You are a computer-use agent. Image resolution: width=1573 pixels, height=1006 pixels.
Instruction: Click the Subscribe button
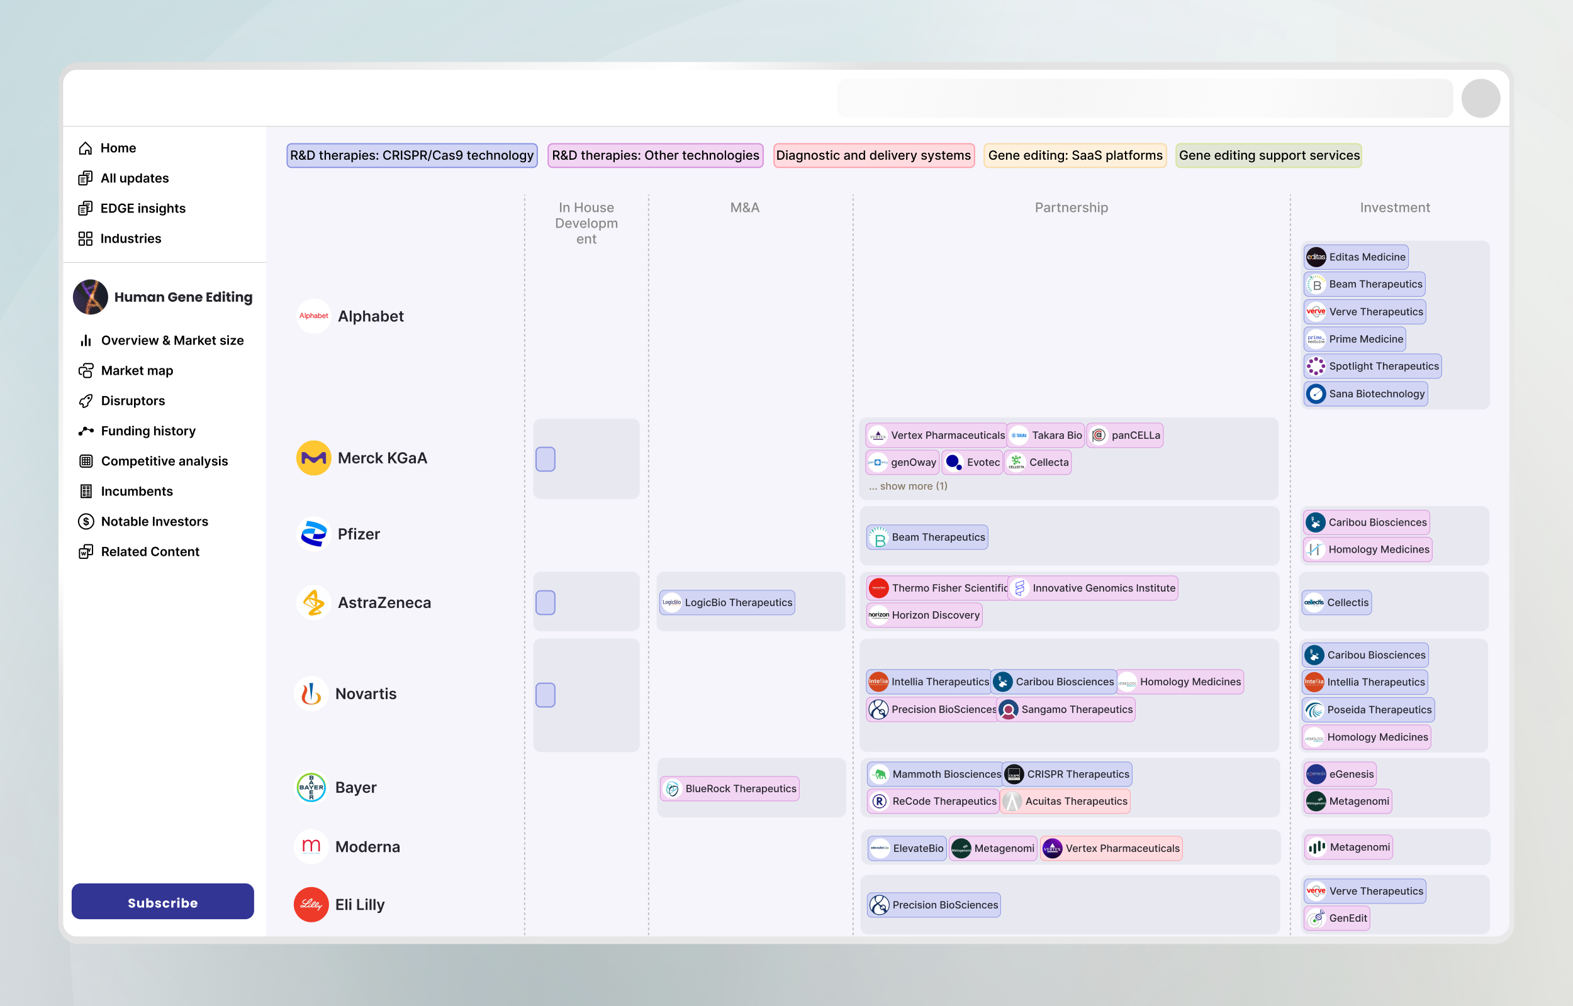click(162, 902)
